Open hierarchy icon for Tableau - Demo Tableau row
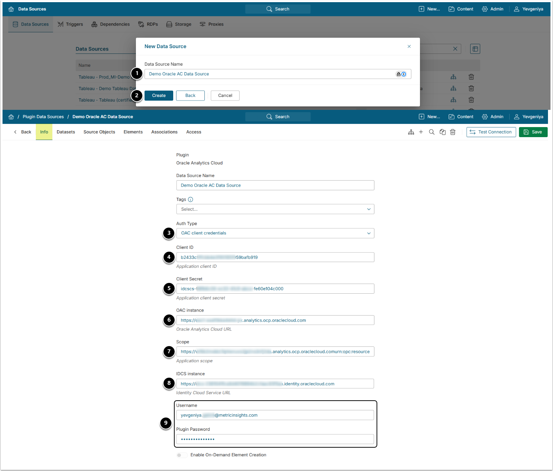Image resolution: width=553 pixels, height=471 pixels. point(454,88)
